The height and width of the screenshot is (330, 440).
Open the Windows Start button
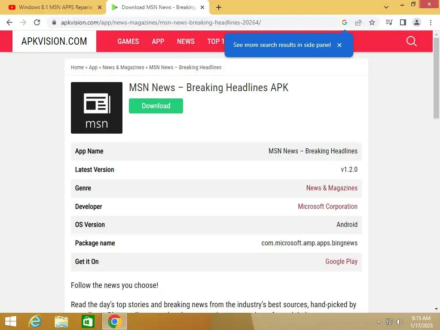(11, 321)
